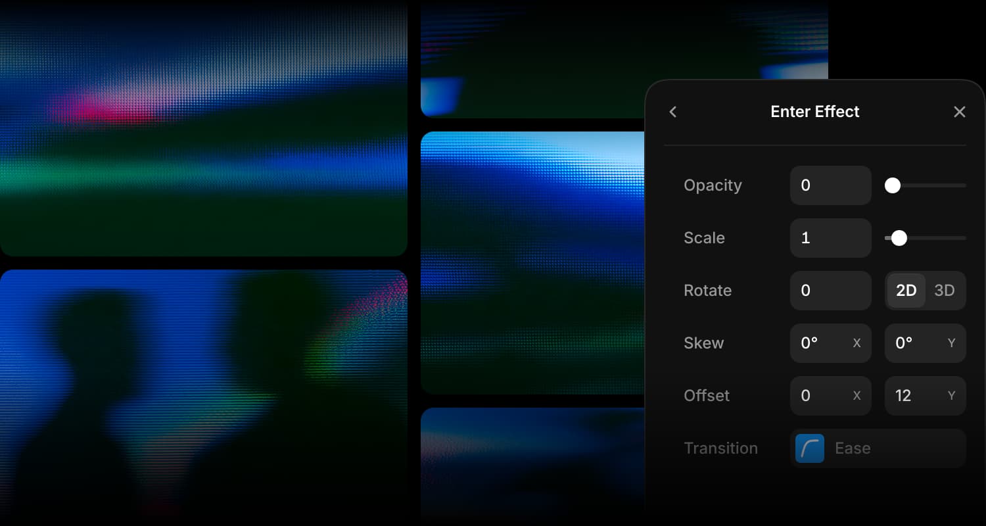Screen dimensions: 986x526
Task: Click the Opacity value field
Action: click(831, 185)
